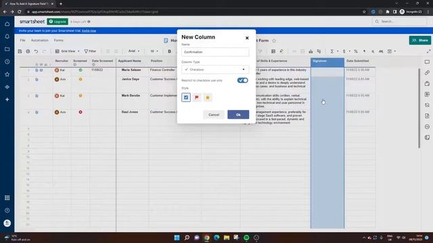Open Spotify from the taskbar
The height and width of the screenshot is (243, 433).
[x=246, y=238]
